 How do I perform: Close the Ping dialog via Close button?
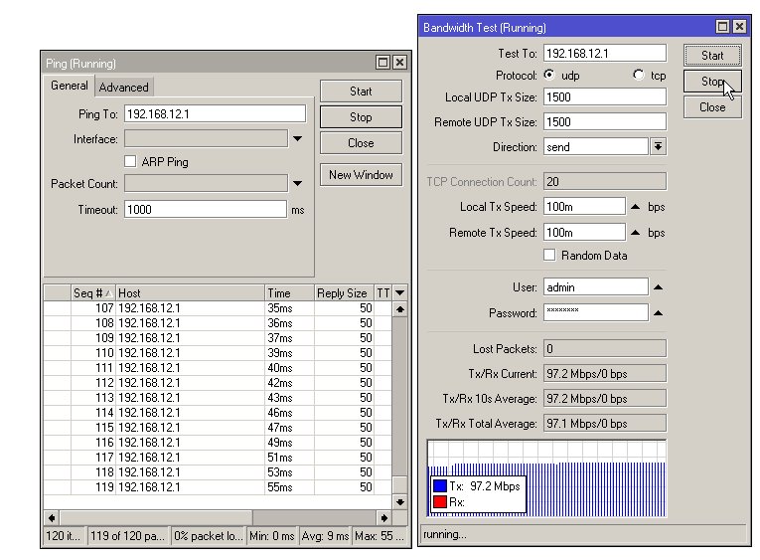361,142
